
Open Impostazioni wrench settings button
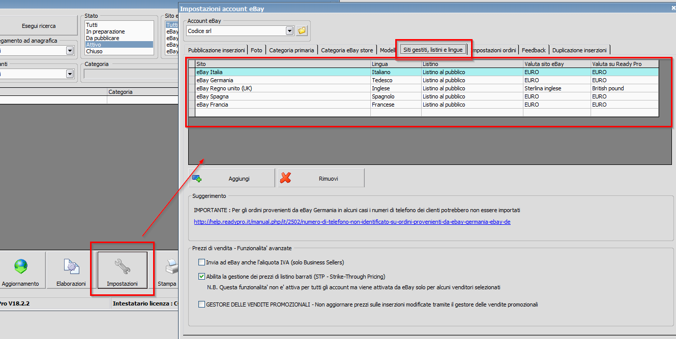[x=122, y=270]
